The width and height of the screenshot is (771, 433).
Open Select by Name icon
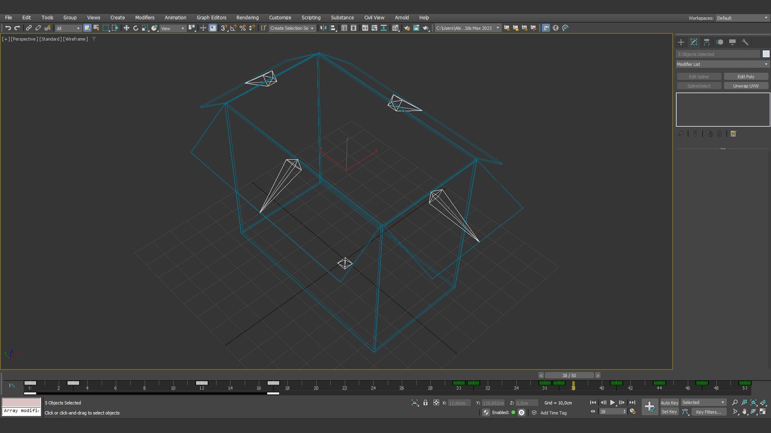(x=96, y=28)
